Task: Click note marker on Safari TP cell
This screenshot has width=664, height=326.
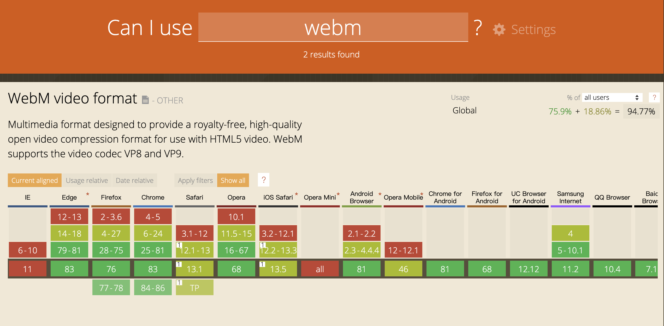Action: coord(179,283)
